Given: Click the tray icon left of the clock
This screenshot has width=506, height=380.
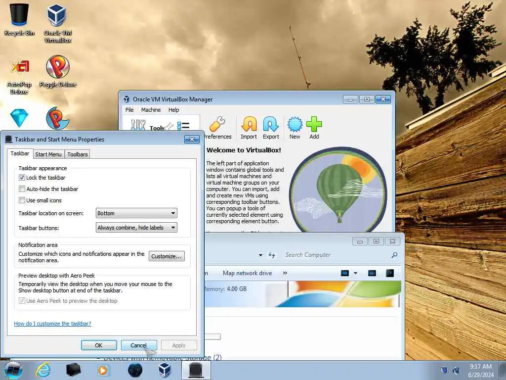Looking at the screenshot, I should click(x=456, y=371).
